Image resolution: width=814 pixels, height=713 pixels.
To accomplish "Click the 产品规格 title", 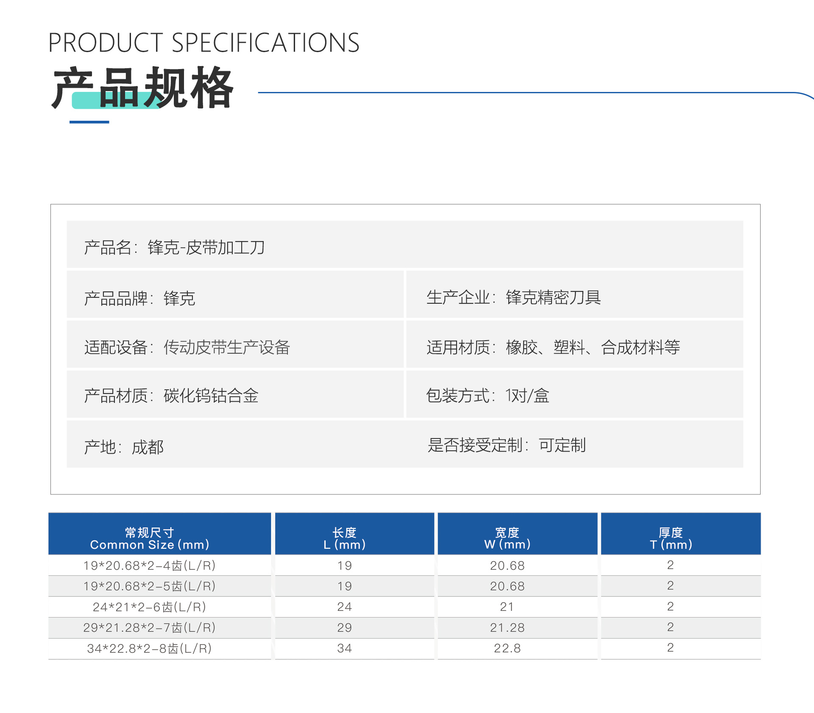I will 142,88.
